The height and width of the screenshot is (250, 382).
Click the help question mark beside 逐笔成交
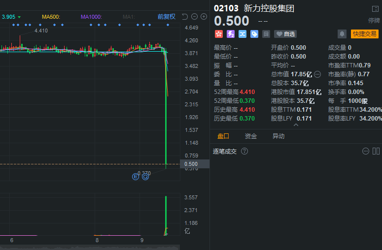tap(244, 151)
